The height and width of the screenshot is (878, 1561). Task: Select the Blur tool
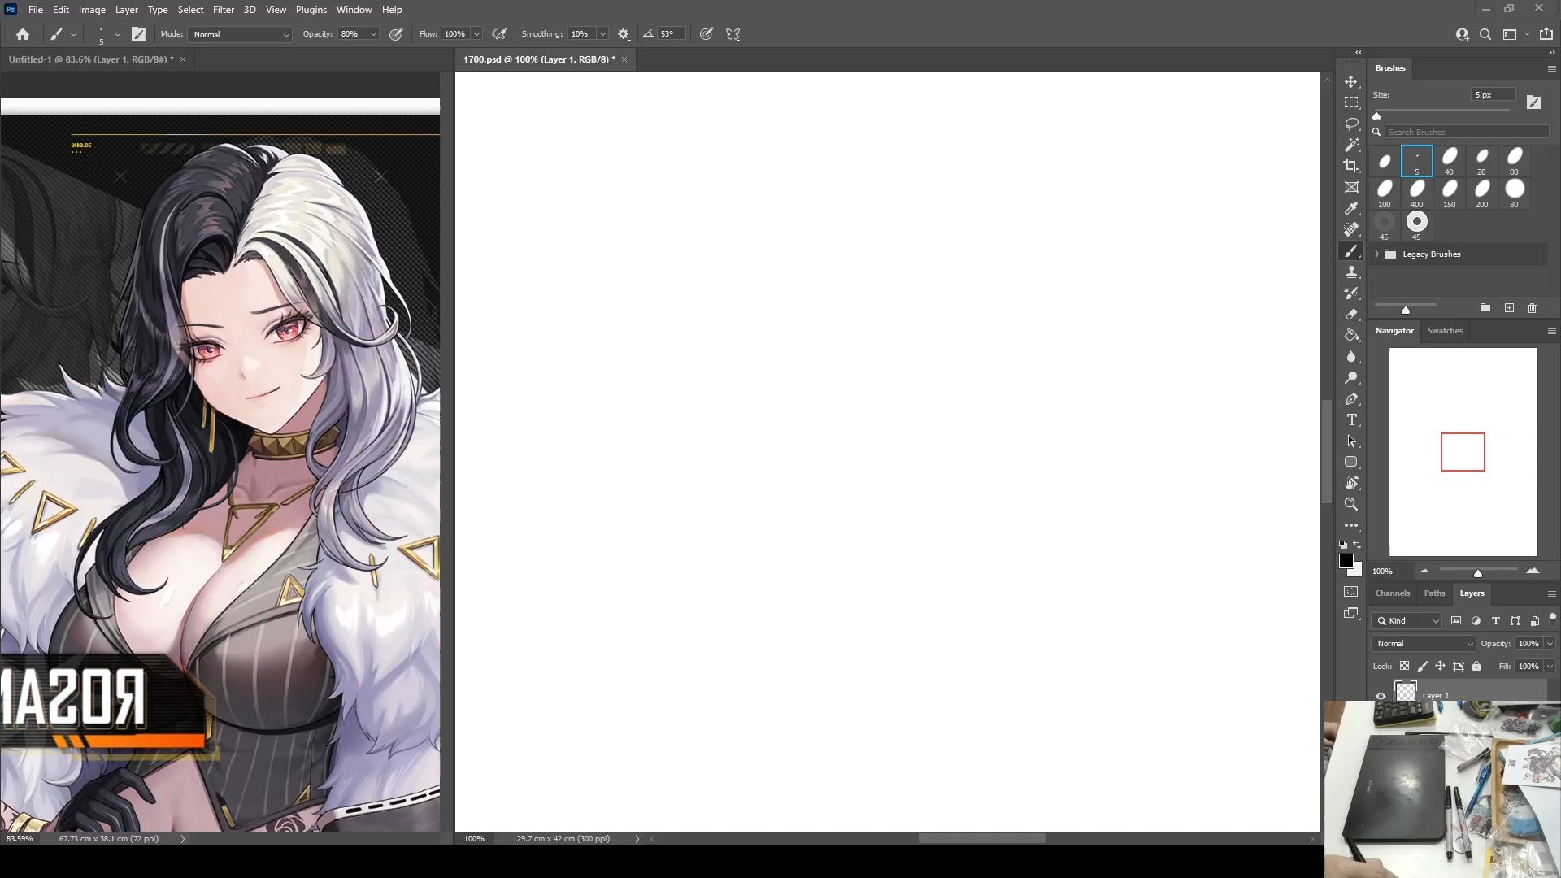point(1351,357)
